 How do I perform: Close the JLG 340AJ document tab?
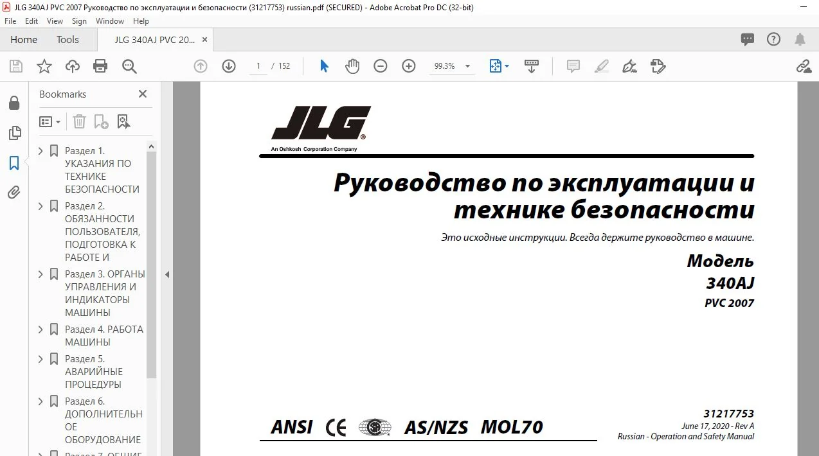click(205, 39)
